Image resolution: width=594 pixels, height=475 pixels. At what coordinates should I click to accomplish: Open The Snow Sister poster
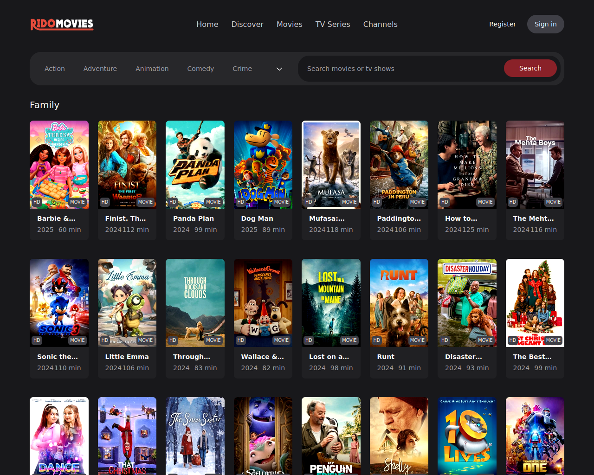[x=195, y=436]
